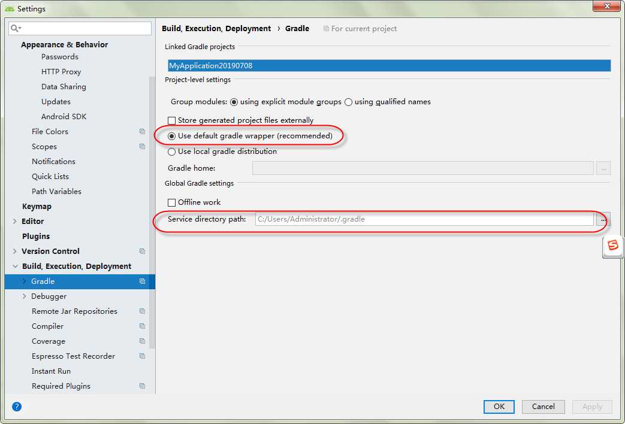Click project-level icon beside Version Control
The image size is (625, 424).
(142, 252)
